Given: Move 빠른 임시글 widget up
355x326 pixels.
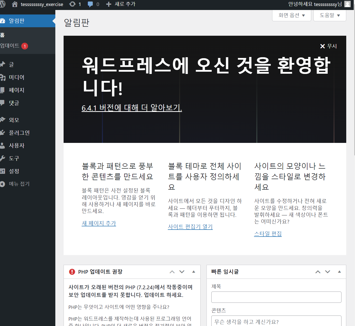Looking at the screenshot, I should pyautogui.click(x=318, y=272).
